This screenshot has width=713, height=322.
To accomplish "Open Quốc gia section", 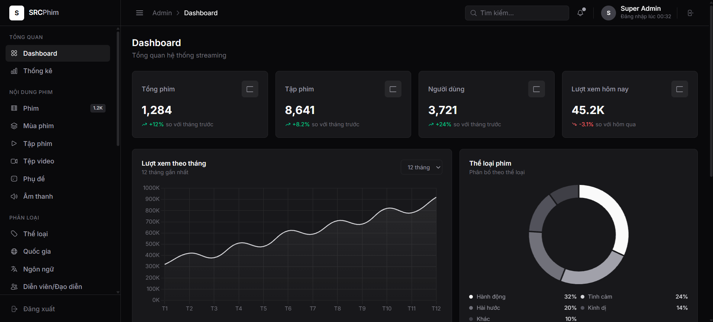I will pyautogui.click(x=58, y=251).
